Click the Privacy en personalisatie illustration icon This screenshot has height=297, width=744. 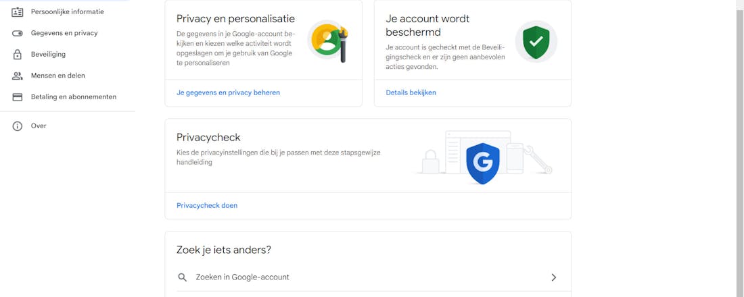pyautogui.click(x=329, y=42)
